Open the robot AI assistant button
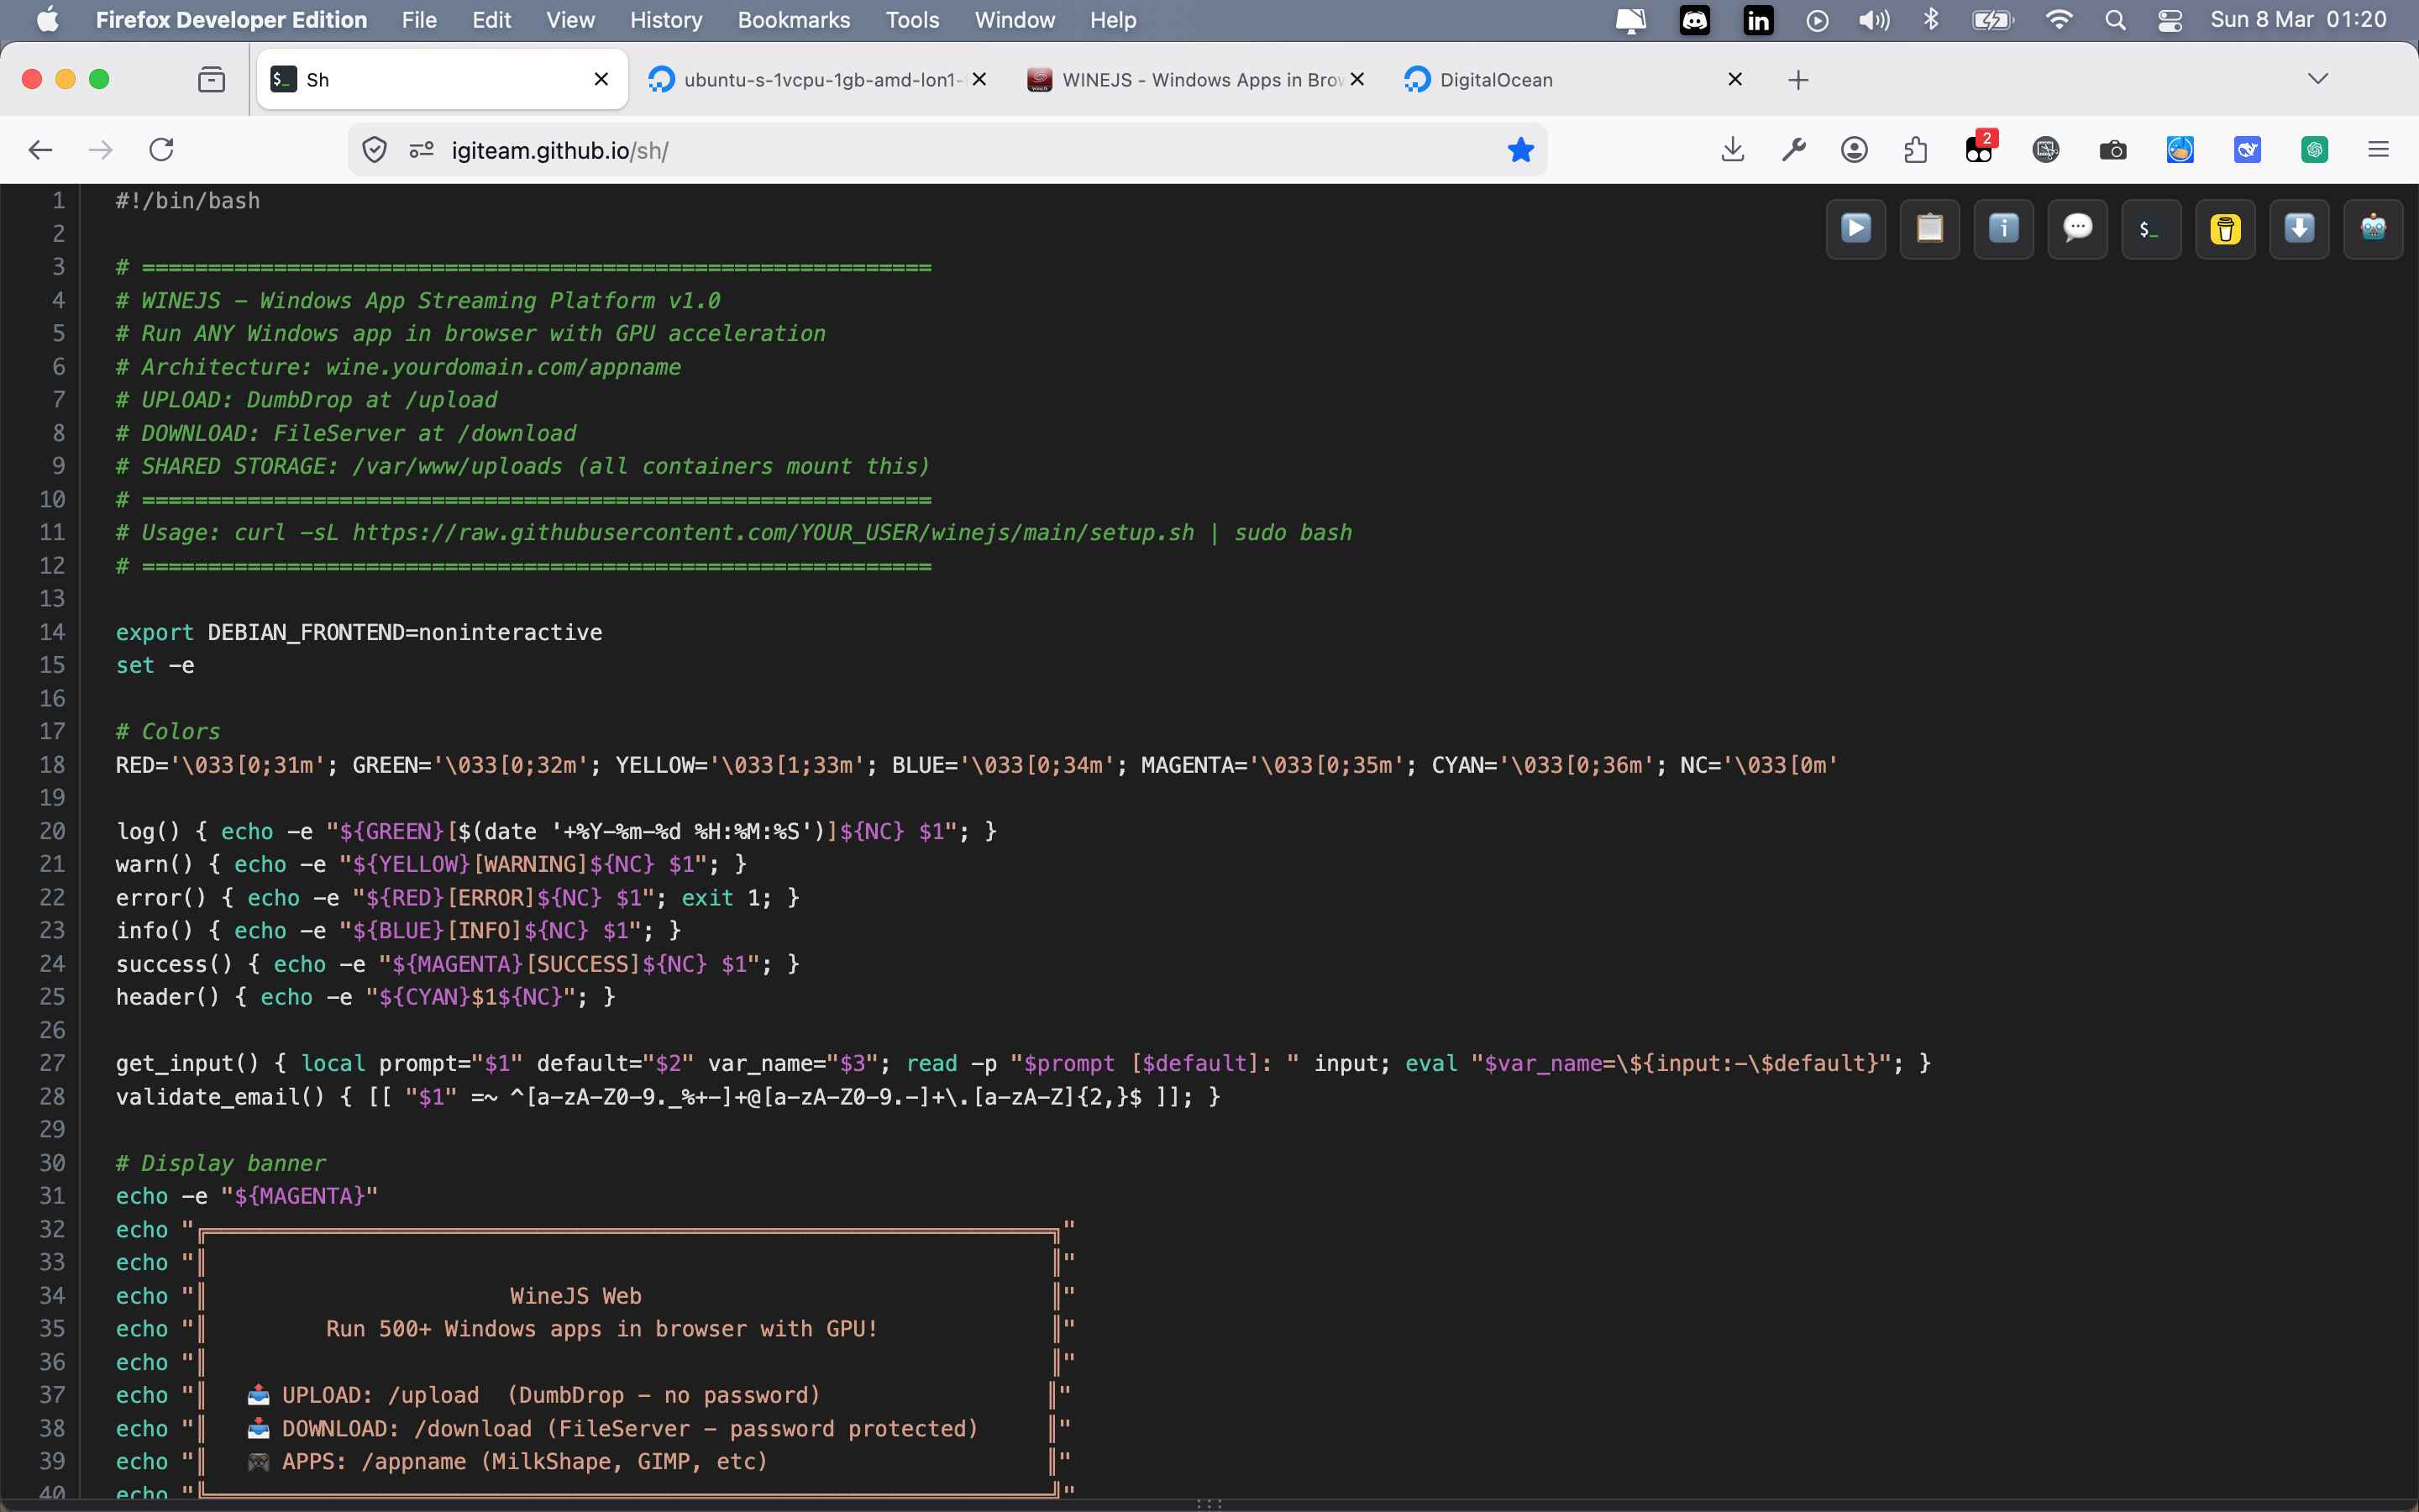 tap(2373, 229)
